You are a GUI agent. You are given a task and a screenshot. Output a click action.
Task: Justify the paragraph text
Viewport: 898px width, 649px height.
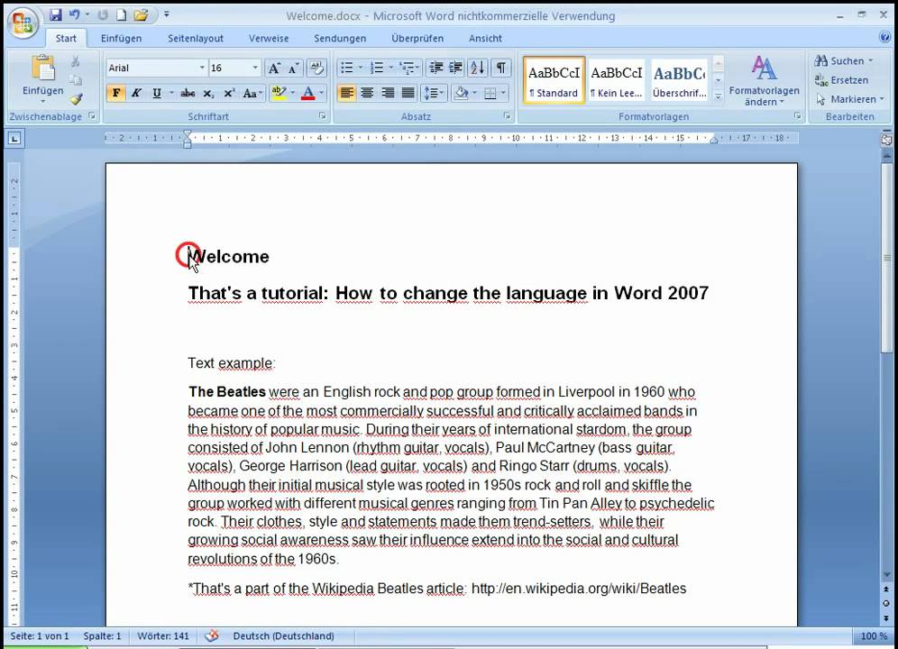[408, 93]
